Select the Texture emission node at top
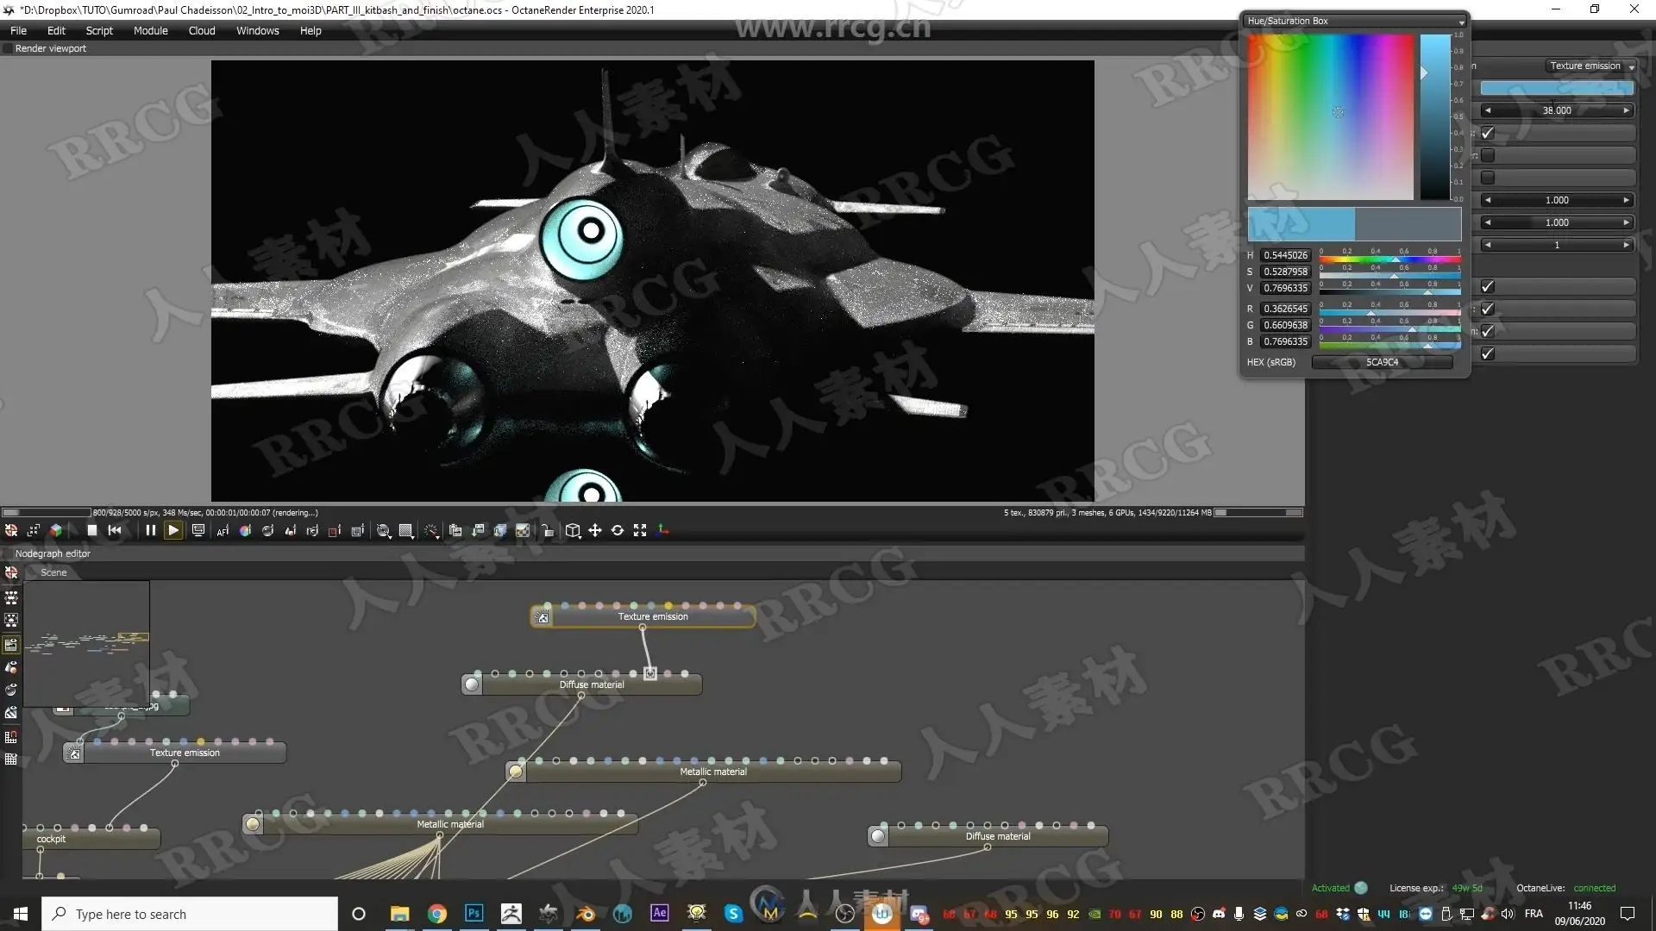Image resolution: width=1656 pixels, height=931 pixels. click(652, 616)
